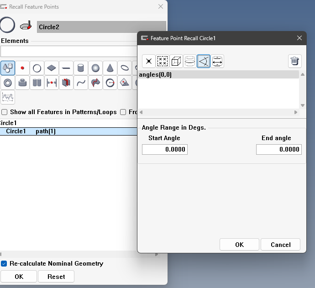This screenshot has width=315, height=288.
Task: Click the profile graph feature icon
Action: (8, 97)
